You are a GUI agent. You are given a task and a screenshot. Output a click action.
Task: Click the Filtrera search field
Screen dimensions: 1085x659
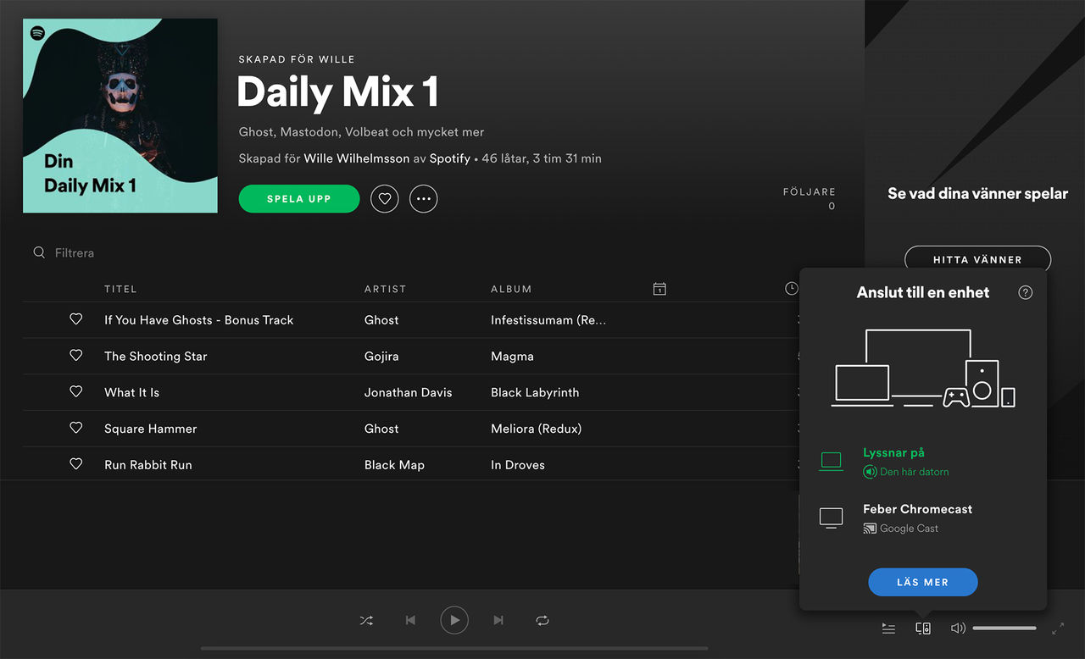coord(75,252)
